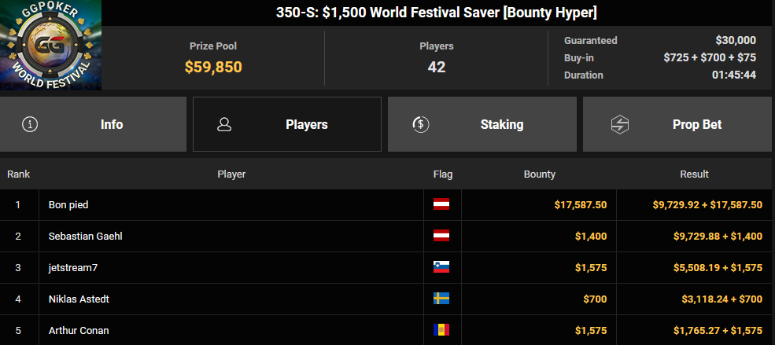Click jetstream7's Slovenian flag icon
This screenshot has width=775, height=345.
[x=441, y=267]
